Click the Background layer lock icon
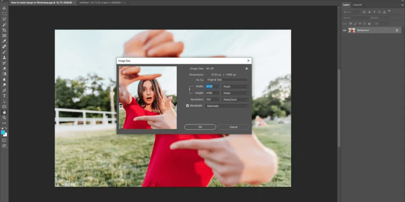Viewport: 405px width, 202px height. (x=396, y=30)
